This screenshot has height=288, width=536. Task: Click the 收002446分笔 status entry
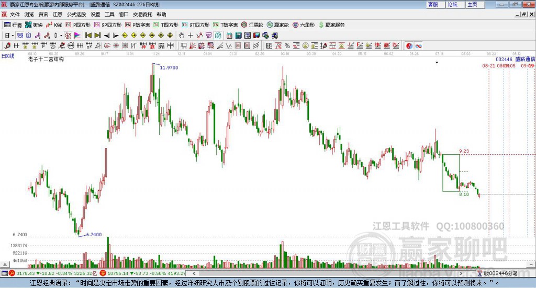click(498, 273)
